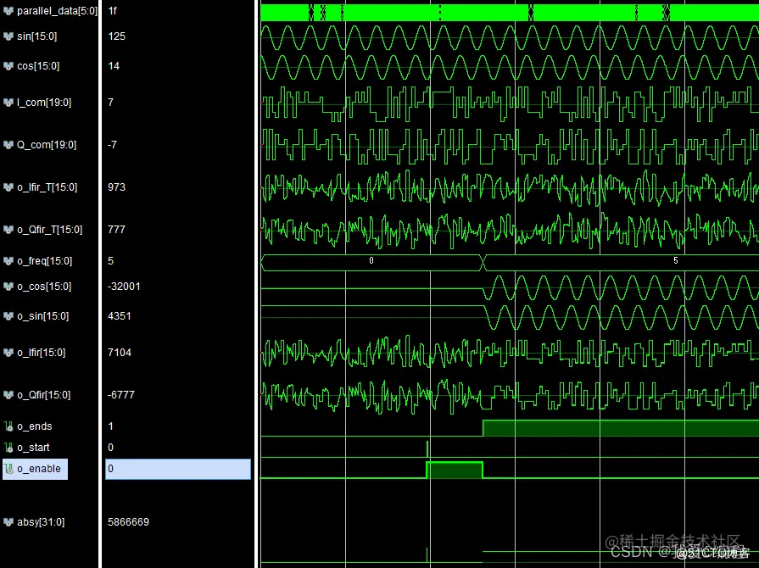
Task: Click the bus icon beside absy[31:0]
Action: click(8, 522)
